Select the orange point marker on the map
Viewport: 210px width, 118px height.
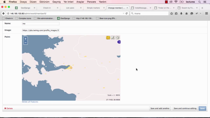tap(71, 68)
